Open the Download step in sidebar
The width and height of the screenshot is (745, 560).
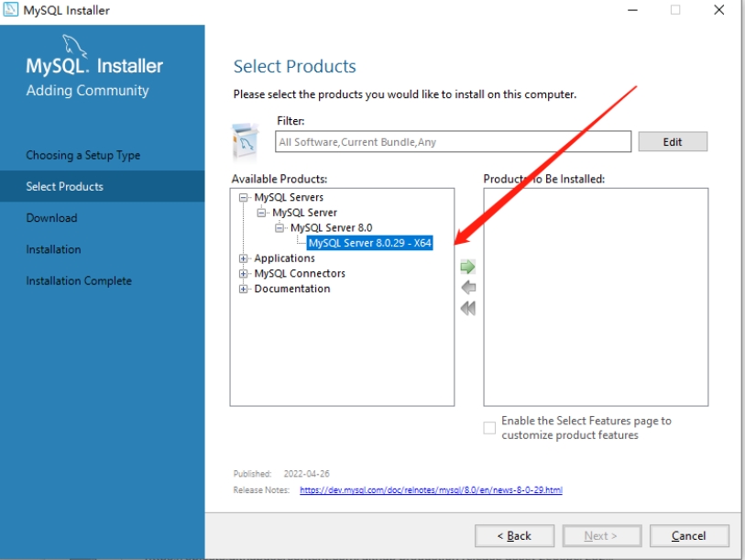tap(52, 218)
